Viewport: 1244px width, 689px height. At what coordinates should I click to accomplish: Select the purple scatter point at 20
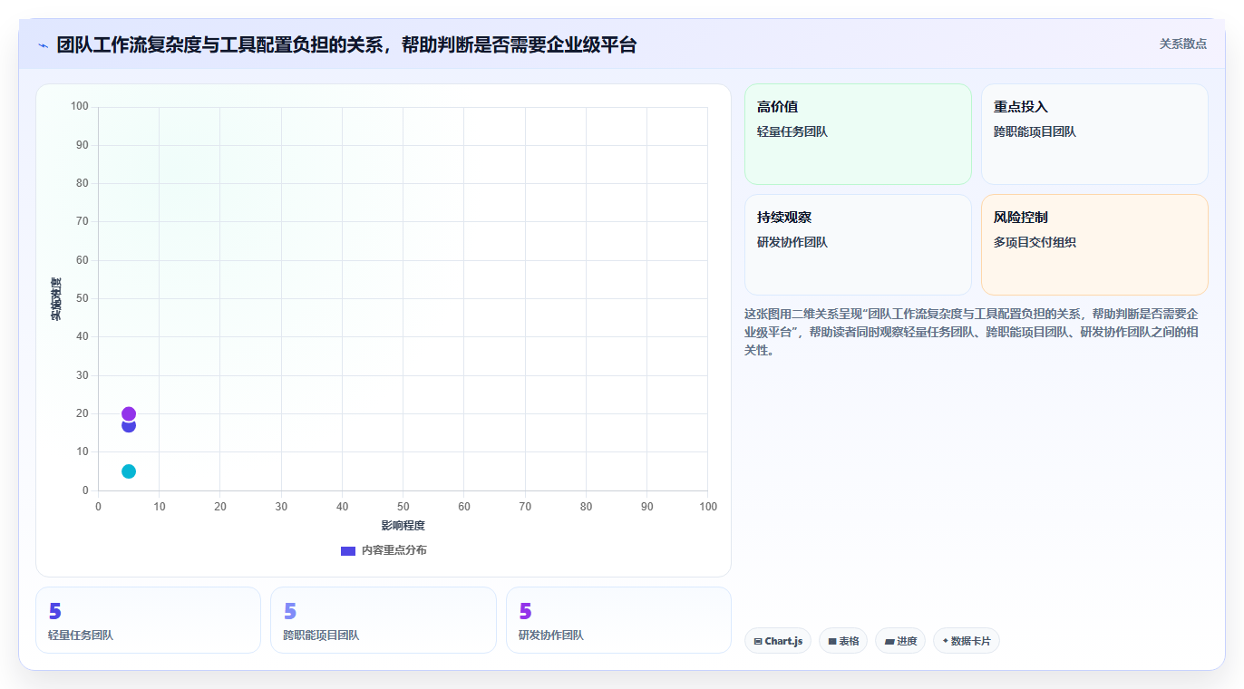pos(129,413)
